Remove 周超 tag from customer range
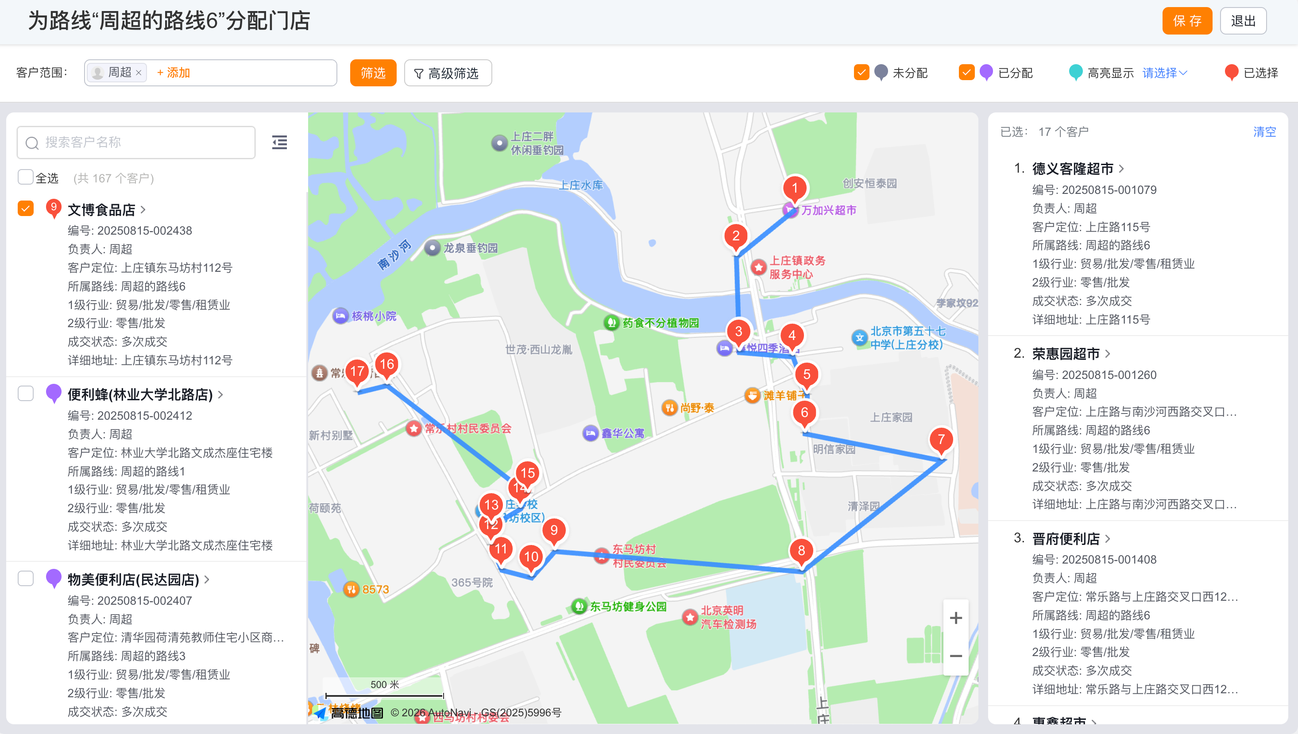The height and width of the screenshot is (734, 1298). click(139, 73)
